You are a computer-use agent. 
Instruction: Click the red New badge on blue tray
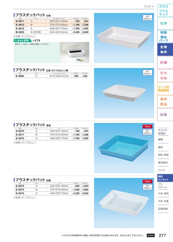(148, 126)
